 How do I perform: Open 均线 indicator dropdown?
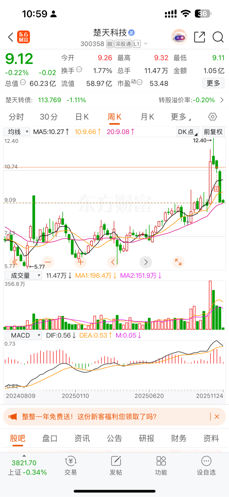point(17,132)
